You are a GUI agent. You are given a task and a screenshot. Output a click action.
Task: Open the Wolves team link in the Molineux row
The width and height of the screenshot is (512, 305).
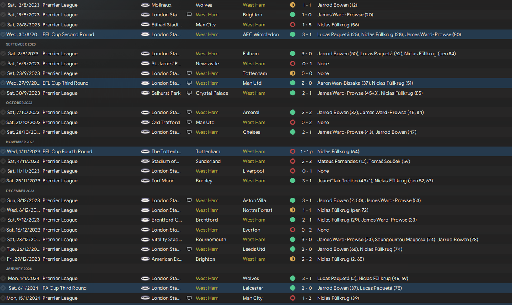click(x=204, y=5)
